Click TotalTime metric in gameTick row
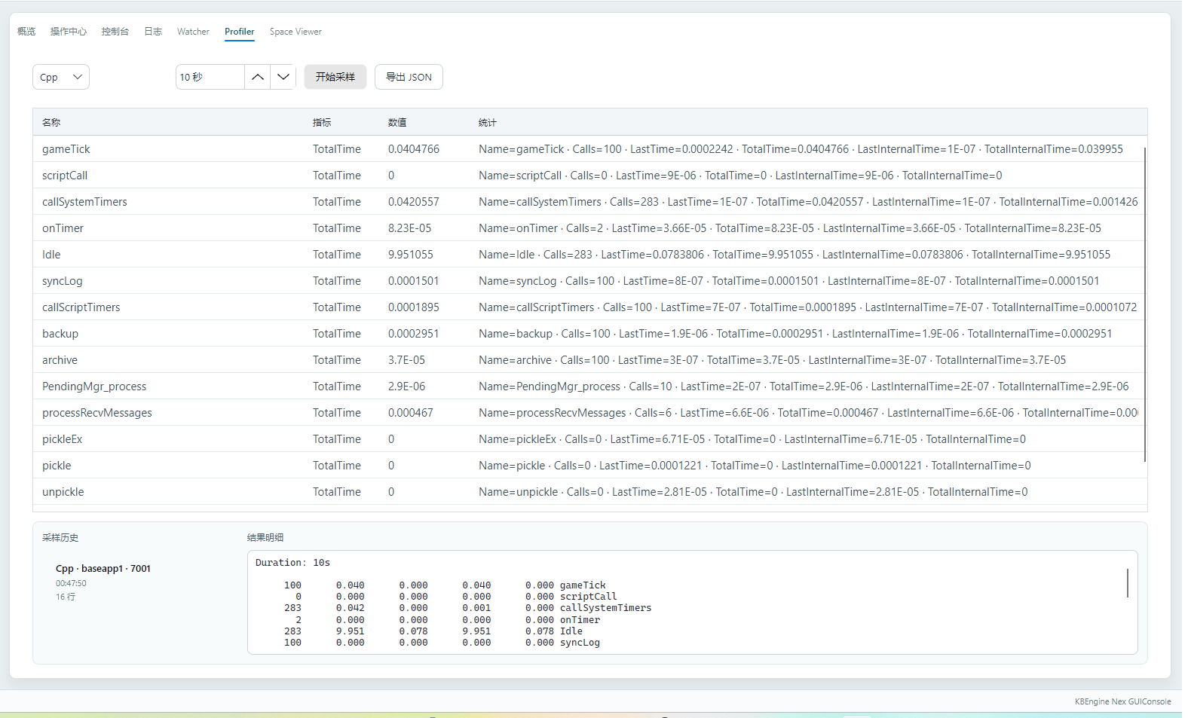 [337, 149]
